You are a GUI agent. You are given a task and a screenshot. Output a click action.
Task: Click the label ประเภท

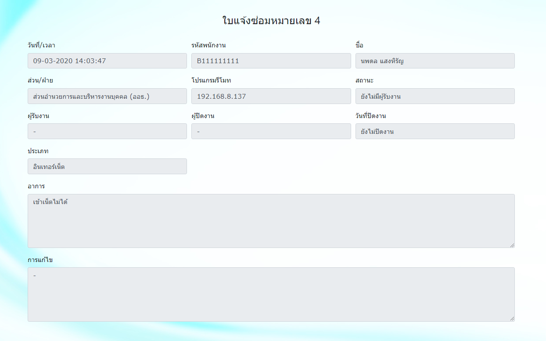pos(38,151)
